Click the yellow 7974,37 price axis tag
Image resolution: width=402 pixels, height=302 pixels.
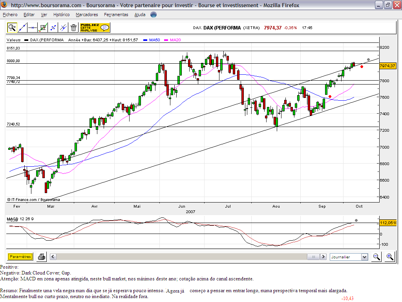pyautogui.click(x=387, y=66)
